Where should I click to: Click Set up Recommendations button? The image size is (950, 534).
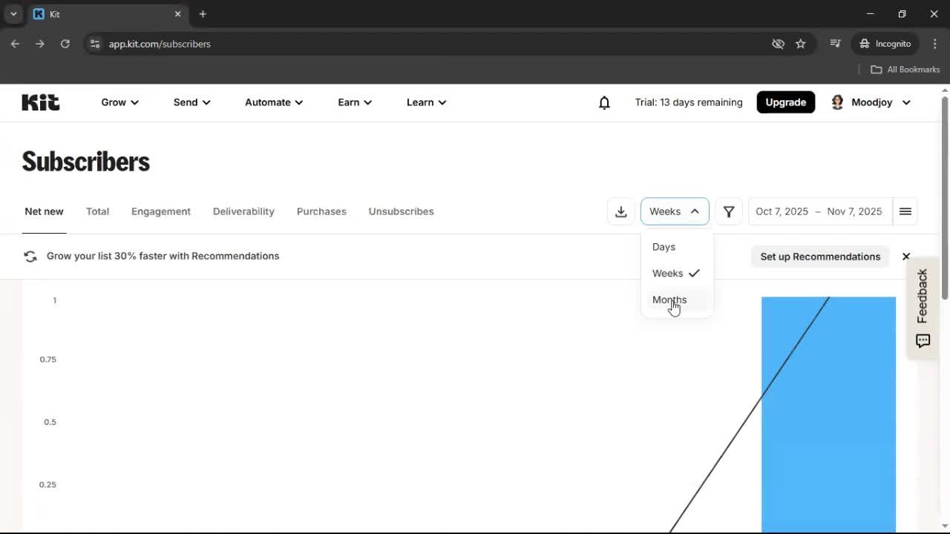820,257
